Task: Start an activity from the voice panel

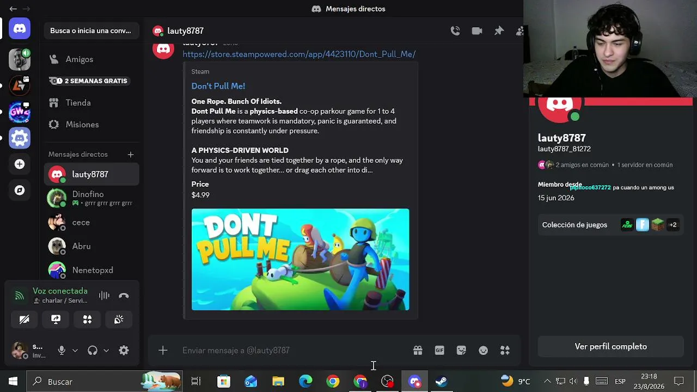Action: tap(87, 320)
